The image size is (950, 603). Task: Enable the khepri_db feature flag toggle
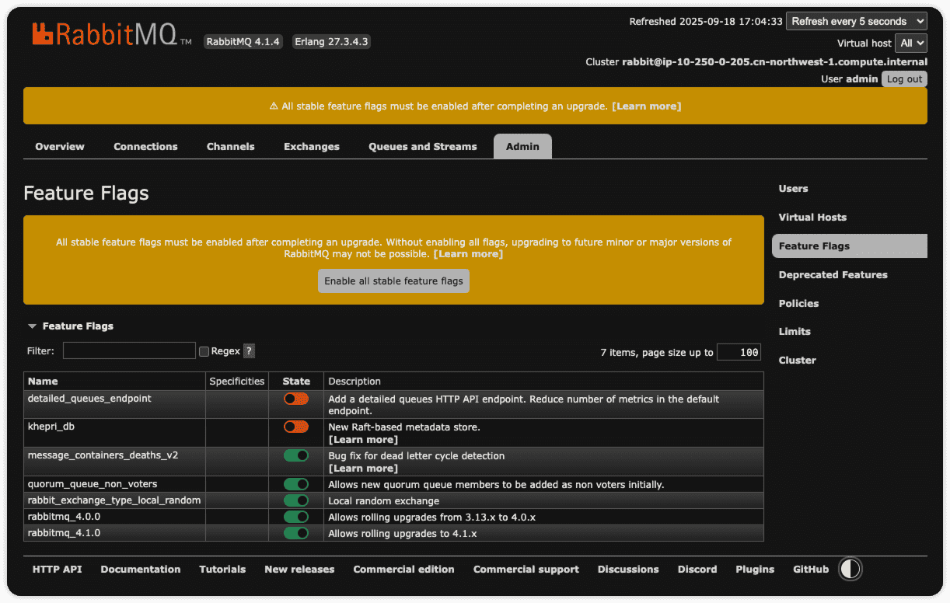click(296, 427)
